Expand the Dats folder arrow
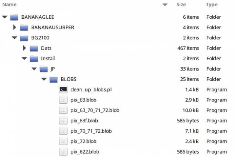This screenshot has width=236, height=157. (24, 48)
